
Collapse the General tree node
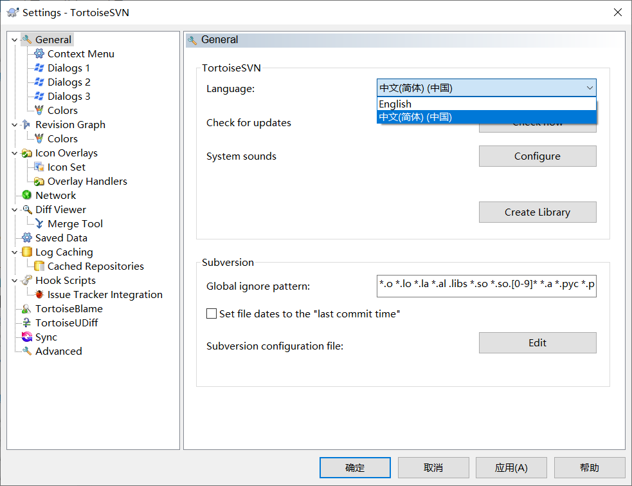15,40
